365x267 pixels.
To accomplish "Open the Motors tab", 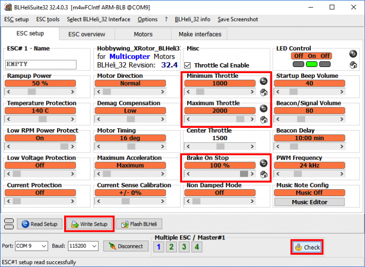I will [x=143, y=34].
